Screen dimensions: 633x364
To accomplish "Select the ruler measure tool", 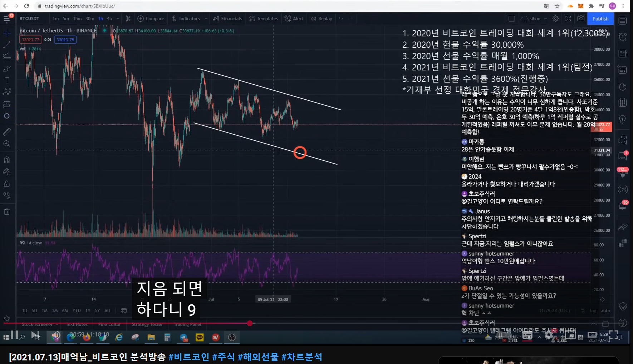I will click(x=7, y=132).
